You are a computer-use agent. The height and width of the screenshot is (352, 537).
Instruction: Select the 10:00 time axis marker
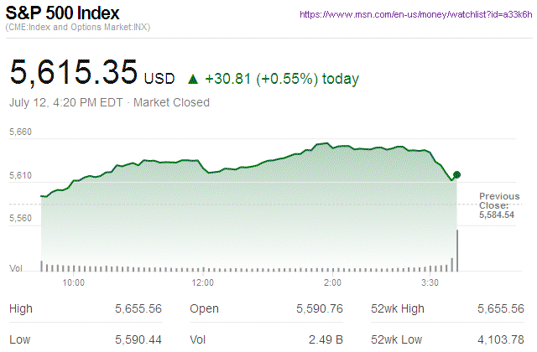coord(74,282)
